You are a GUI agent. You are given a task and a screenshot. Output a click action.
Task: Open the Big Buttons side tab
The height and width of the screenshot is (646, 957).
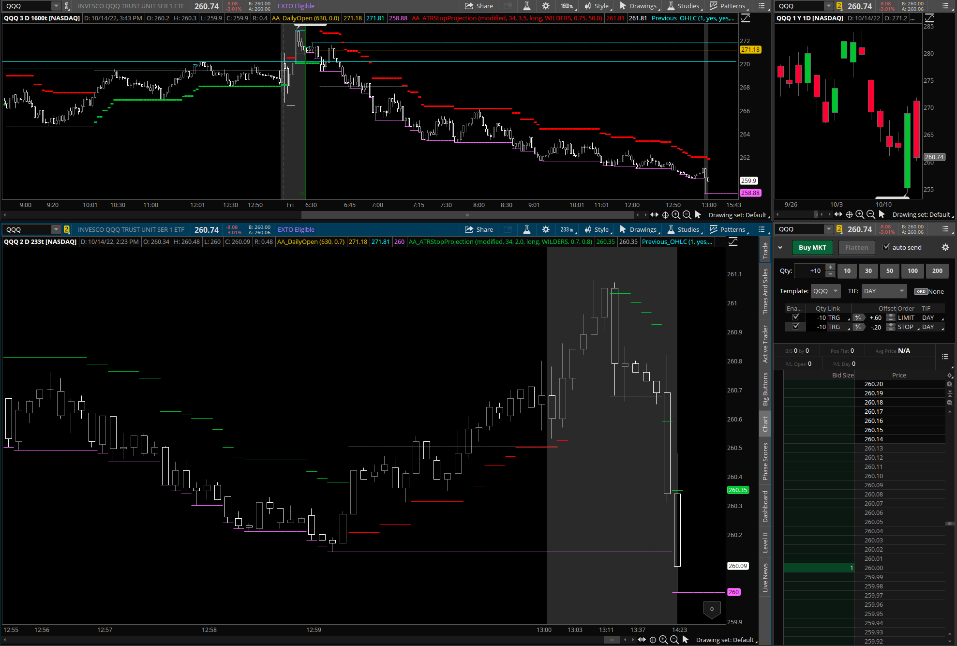[765, 389]
